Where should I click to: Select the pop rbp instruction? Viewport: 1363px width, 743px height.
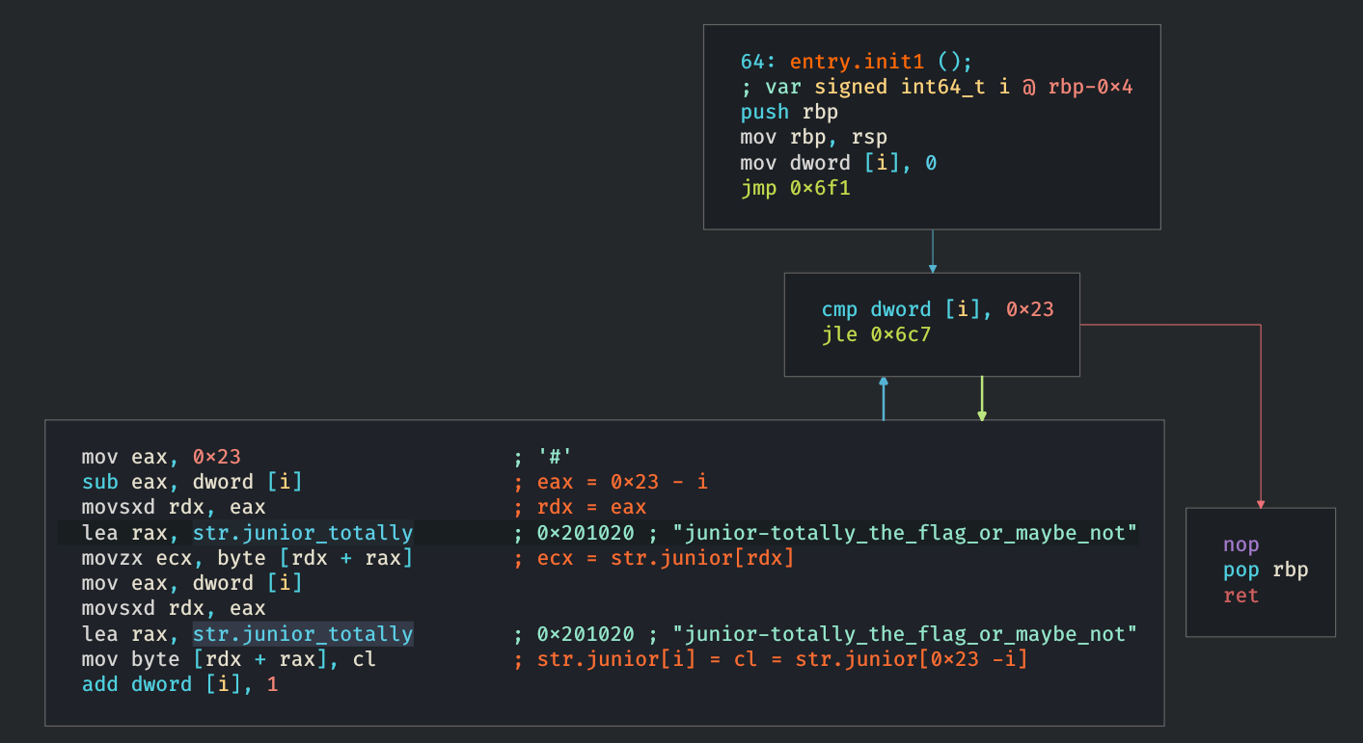pyautogui.click(x=1265, y=570)
